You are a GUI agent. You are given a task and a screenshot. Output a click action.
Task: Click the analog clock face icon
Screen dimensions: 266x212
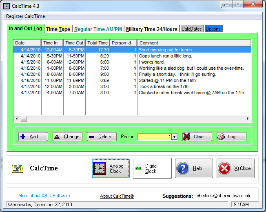tap(100, 168)
